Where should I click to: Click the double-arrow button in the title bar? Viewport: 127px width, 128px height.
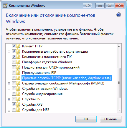(x=87, y=6)
